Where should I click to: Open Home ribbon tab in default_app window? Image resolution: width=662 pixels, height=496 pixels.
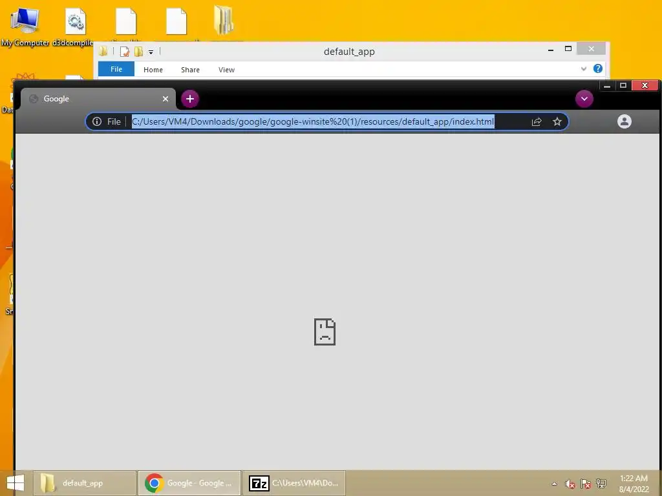pos(153,70)
